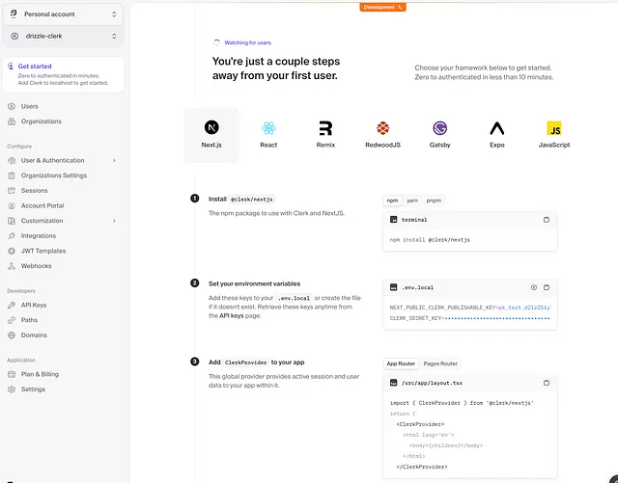The width and height of the screenshot is (618, 483).
Task: Click the Integrations plug icon
Action: (12, 236)
